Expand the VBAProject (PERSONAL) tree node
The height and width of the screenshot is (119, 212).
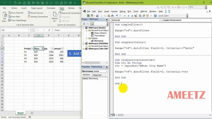83,44
